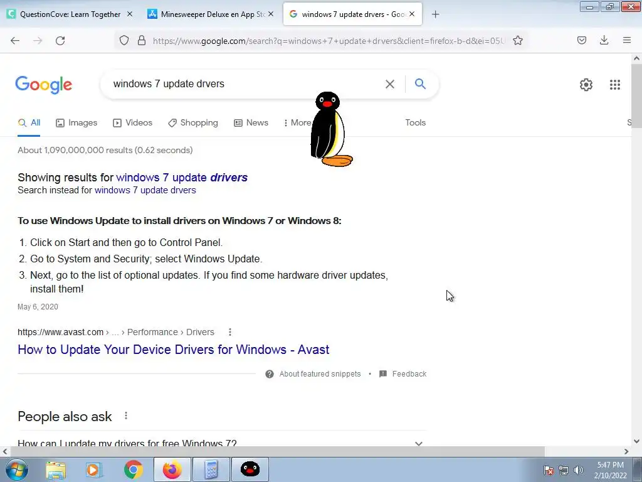Screen dimensions: 642x482
Task: Switch to News results
Action: coord(251,123)
